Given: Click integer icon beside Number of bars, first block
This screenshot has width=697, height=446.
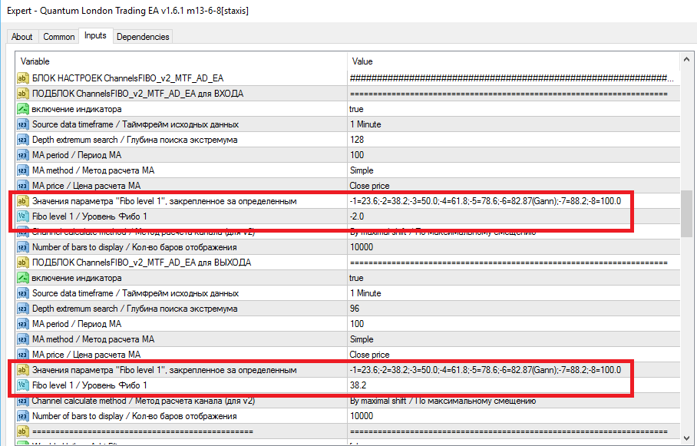Looking at the screenshot, I should pyautogui.click(x=23, y=247).
